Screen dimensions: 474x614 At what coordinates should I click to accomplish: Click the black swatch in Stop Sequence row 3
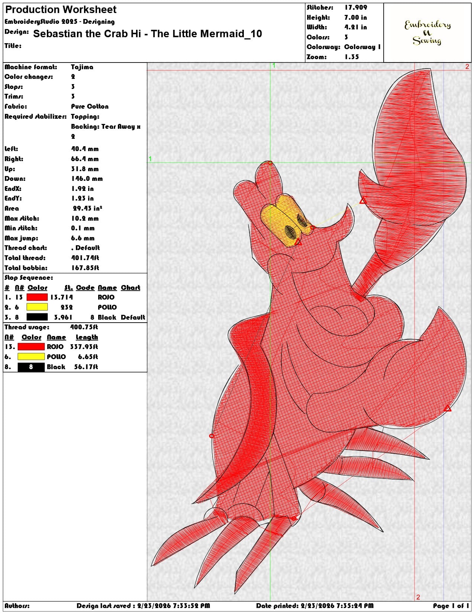click(37, 317)
